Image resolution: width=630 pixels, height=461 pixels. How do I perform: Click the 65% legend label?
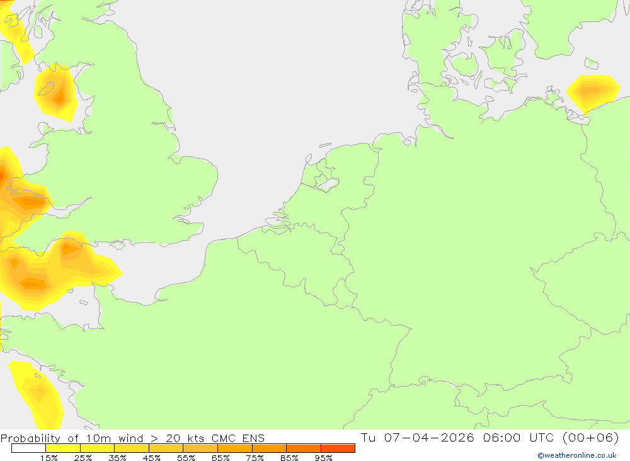(x=220, y=458)
